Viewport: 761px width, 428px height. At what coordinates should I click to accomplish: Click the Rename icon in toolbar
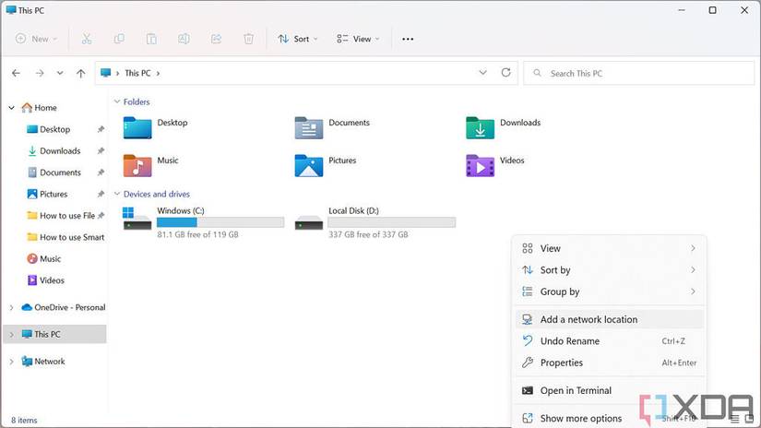point(184,39)
